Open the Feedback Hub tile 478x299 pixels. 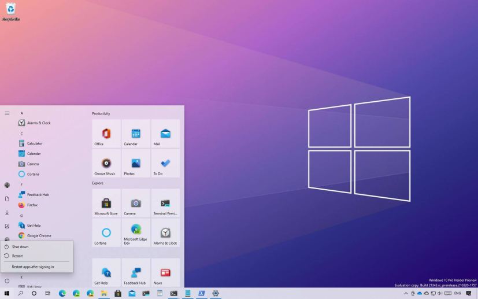(136, 272)
